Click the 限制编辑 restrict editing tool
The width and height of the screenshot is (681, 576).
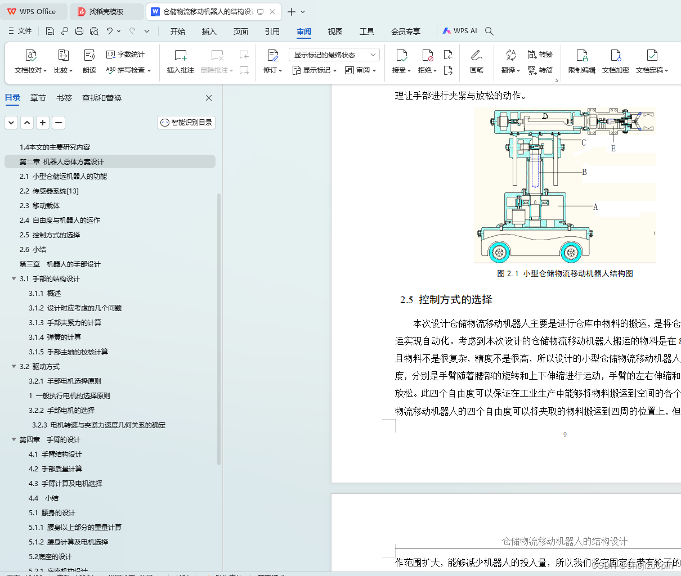click(x=582, y=62)
